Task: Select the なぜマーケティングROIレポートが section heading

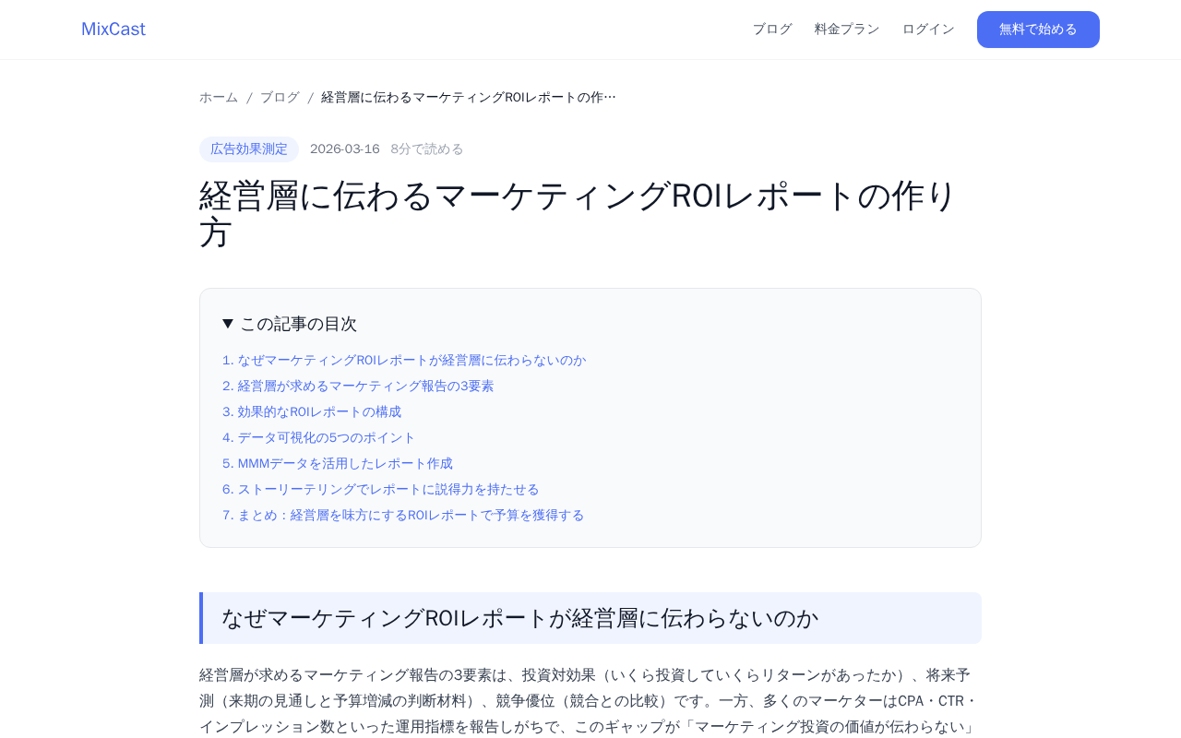Action: tap(590, 618)
